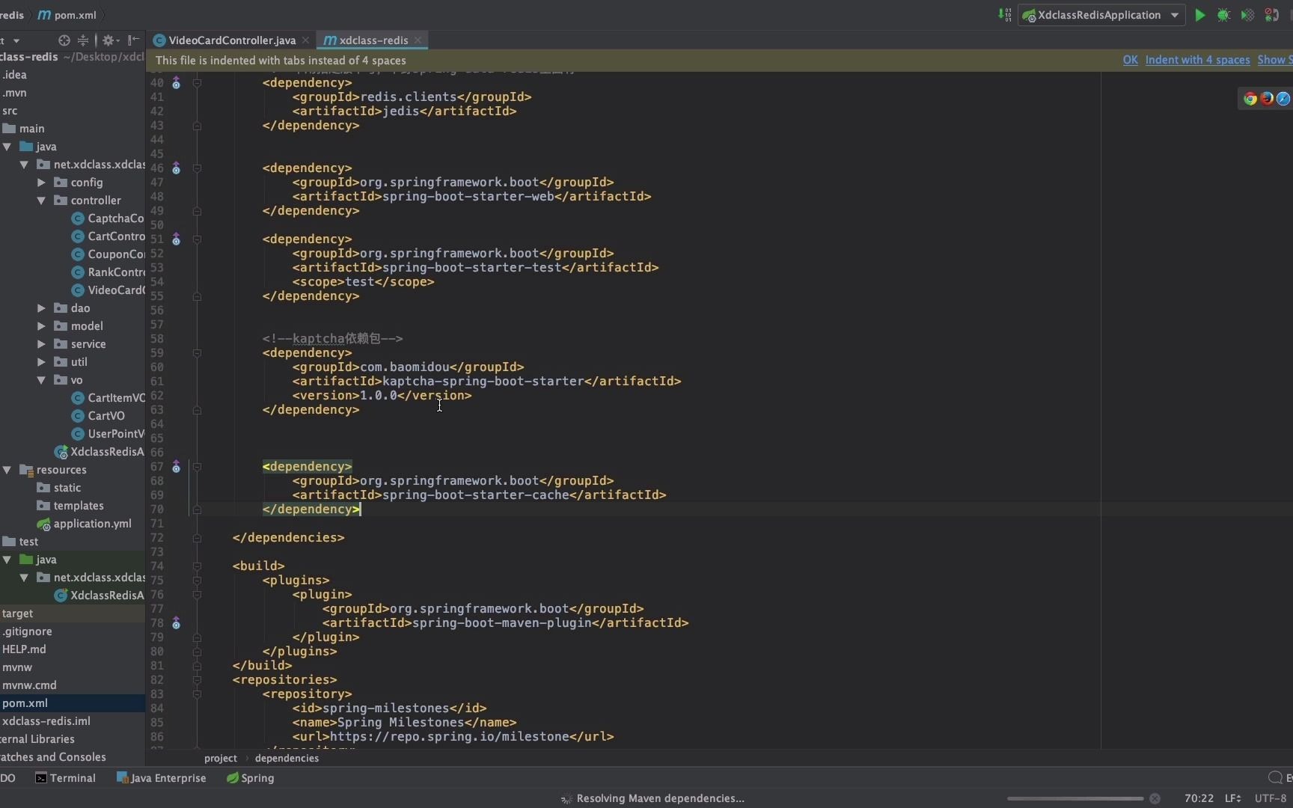
Task: Click gutter bean icon on line 46
Action: (x=177, y=168)
